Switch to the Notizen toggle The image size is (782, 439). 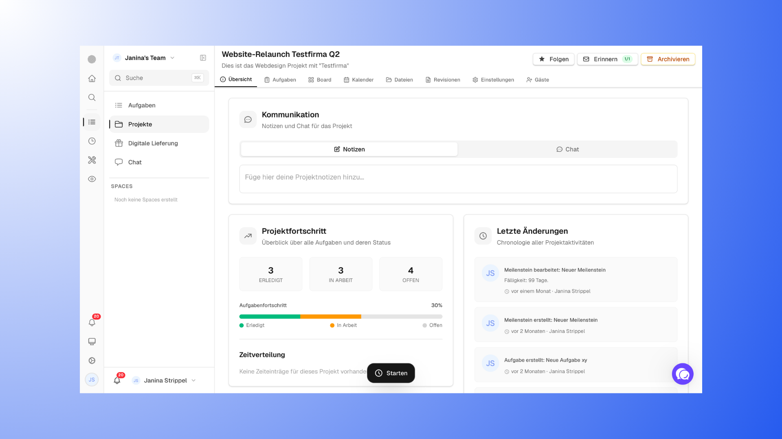click(x=349, y=149)
